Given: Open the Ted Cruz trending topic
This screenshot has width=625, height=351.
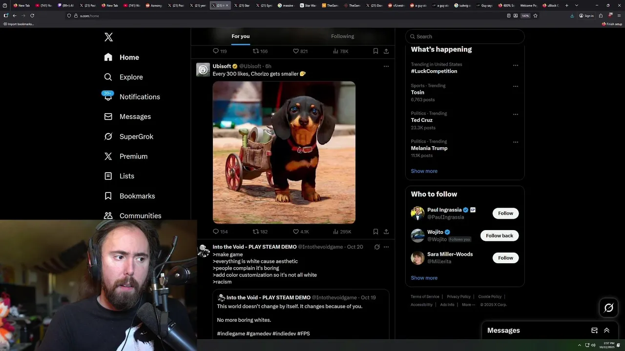Looking at the screenshot, I should click(x=422, y=120).
